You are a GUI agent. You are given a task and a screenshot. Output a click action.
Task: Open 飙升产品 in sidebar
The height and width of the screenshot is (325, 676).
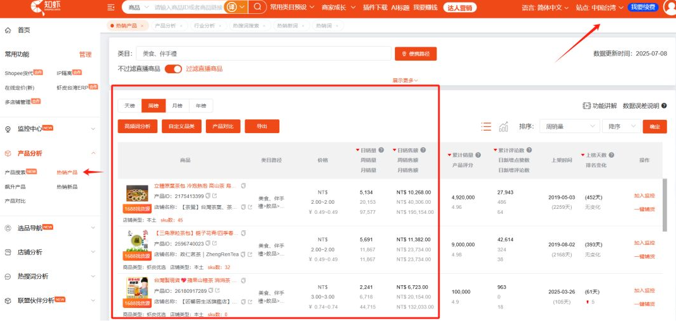(15, 187)
